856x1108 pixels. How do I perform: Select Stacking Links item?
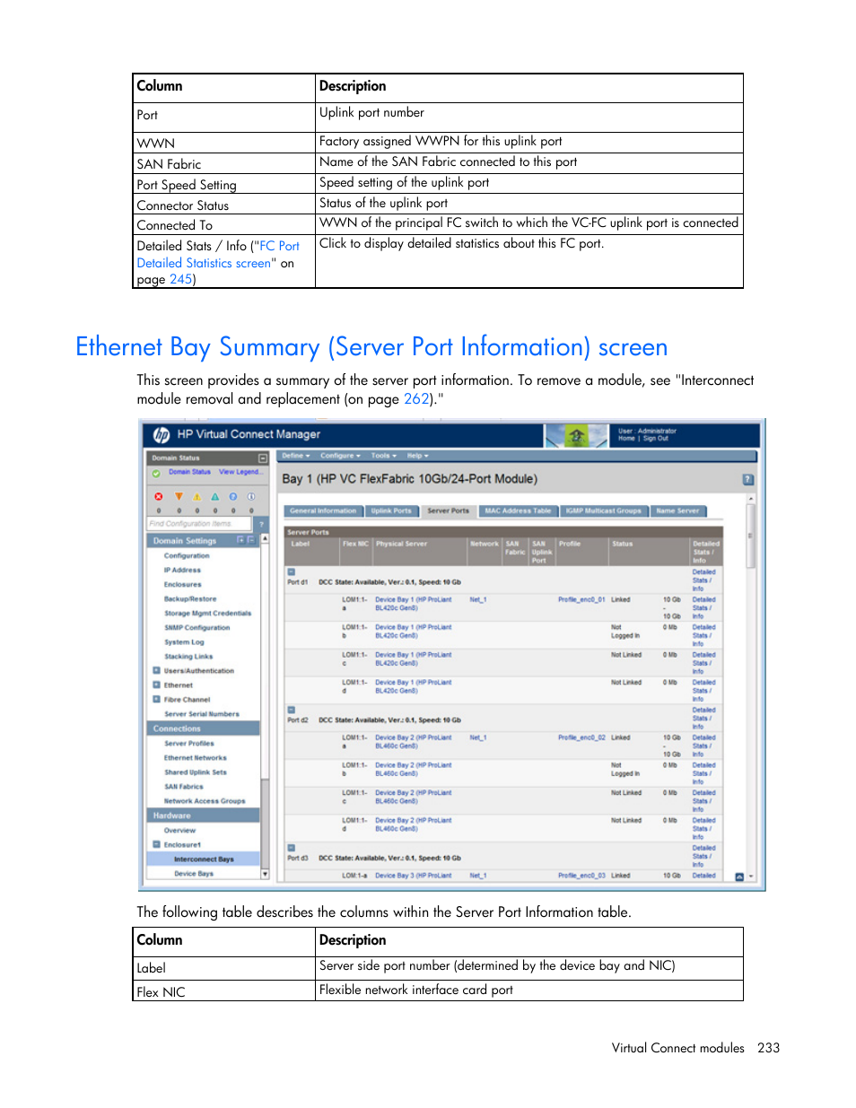(188, 656)
